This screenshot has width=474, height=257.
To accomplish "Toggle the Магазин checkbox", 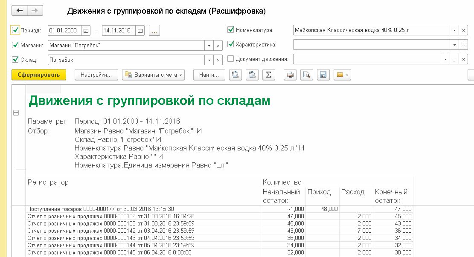I will click(15, 45).
